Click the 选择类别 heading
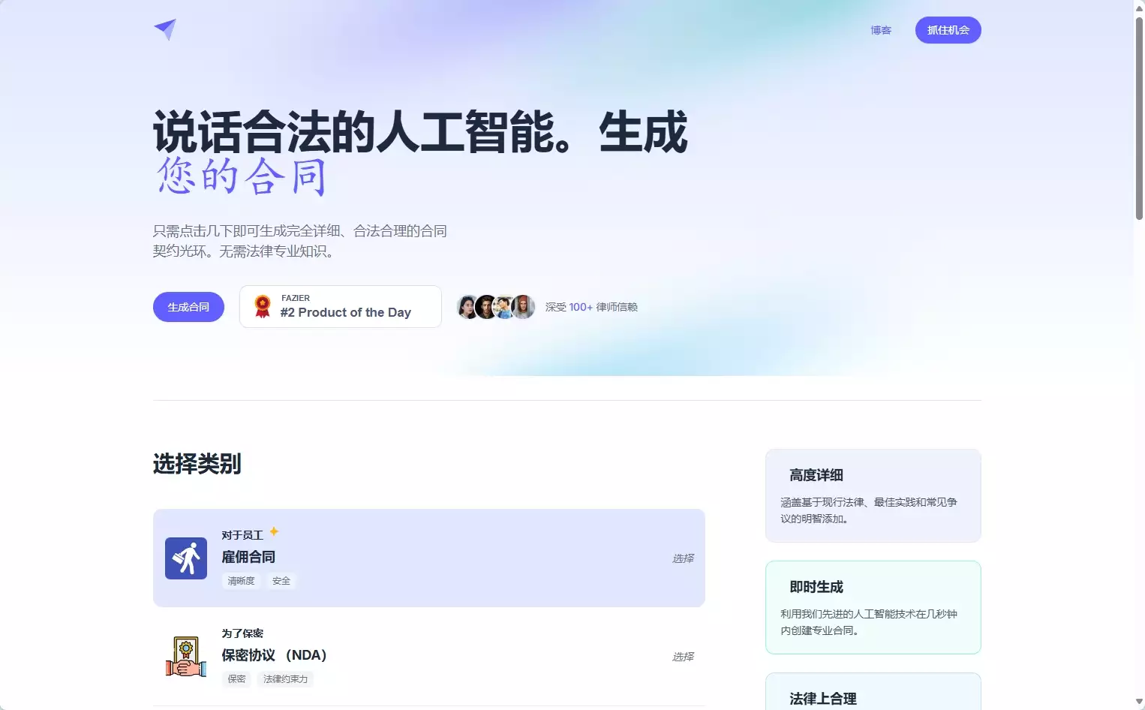This screenshot has width=1145, height=710. (197, 464)
